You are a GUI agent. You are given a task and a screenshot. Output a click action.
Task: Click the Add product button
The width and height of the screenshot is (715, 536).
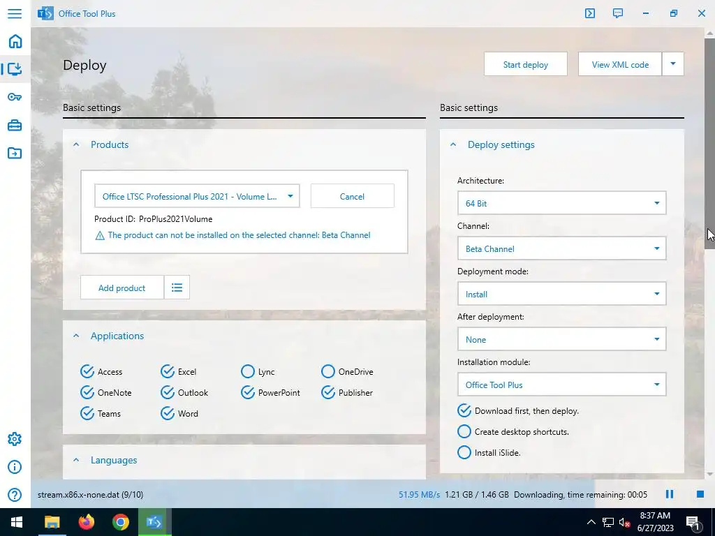tap(121, 288)
